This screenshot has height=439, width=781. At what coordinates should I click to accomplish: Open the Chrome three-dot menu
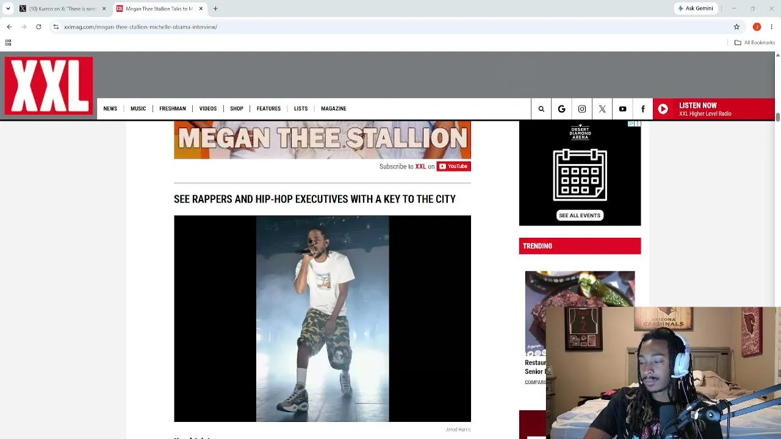pos(772,27)
